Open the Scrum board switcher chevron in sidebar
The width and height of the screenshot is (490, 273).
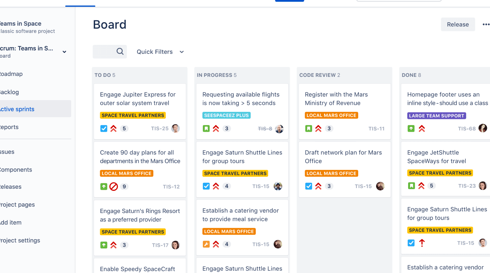(x=64, y=52)
